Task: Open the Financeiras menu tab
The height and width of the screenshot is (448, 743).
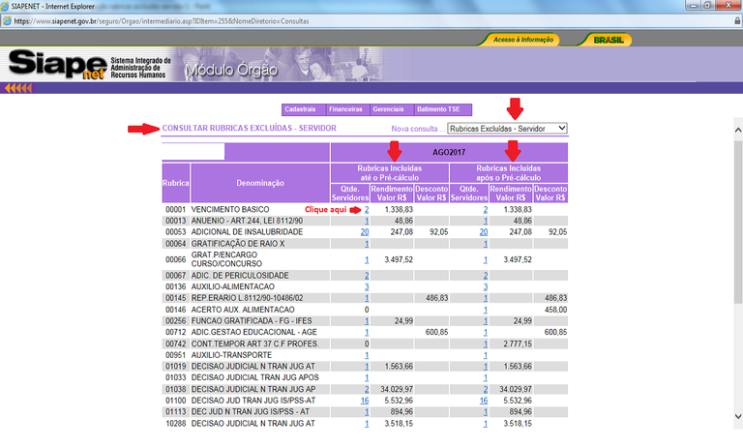Action: click(345, 109)
